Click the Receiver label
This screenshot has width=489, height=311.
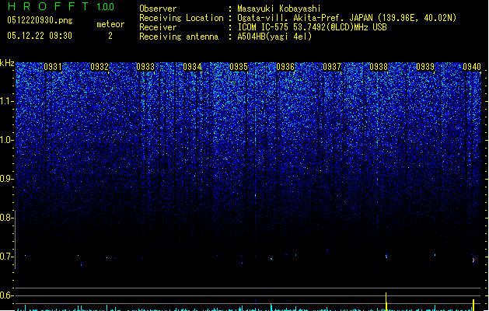coord(158,27)
